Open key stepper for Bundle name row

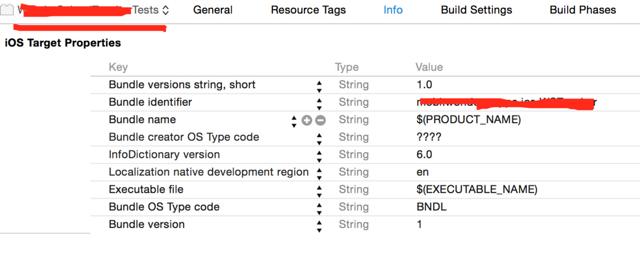click(294, 121)
